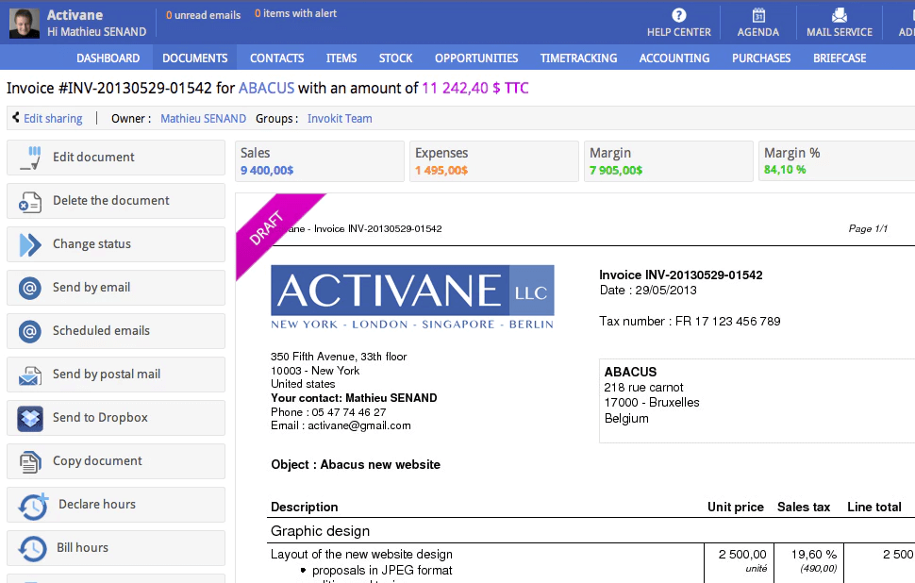The height and width of the screenshot is (583, 915).
Task: Click AGENDA text label
Action: pos(758,32)
